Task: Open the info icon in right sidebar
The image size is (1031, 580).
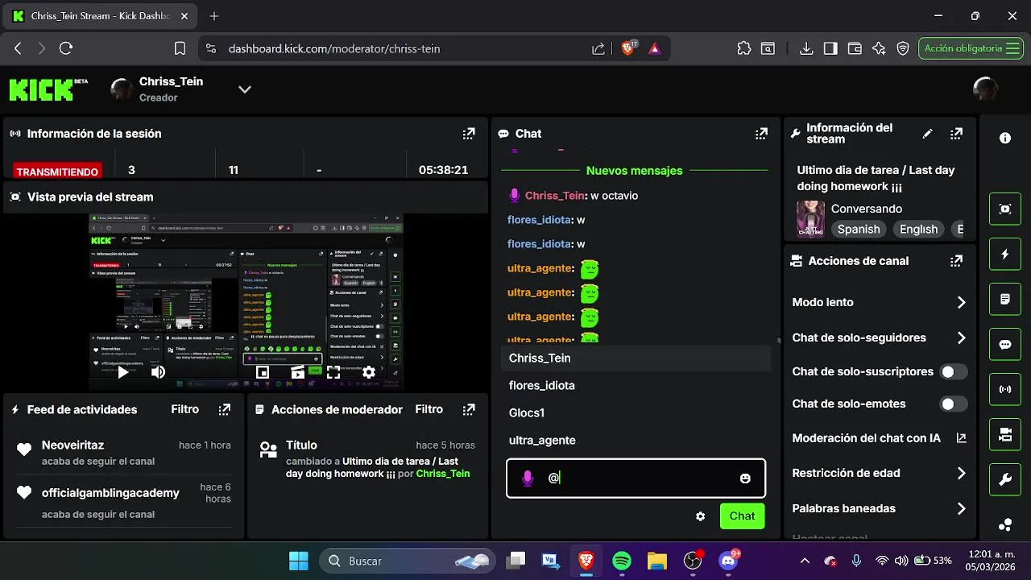Action: [x=1005, y=138]
